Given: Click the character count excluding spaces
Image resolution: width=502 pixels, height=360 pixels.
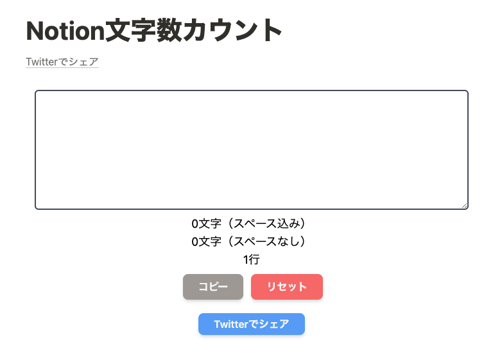Looking at the screenshot, I should coord(251,241).
